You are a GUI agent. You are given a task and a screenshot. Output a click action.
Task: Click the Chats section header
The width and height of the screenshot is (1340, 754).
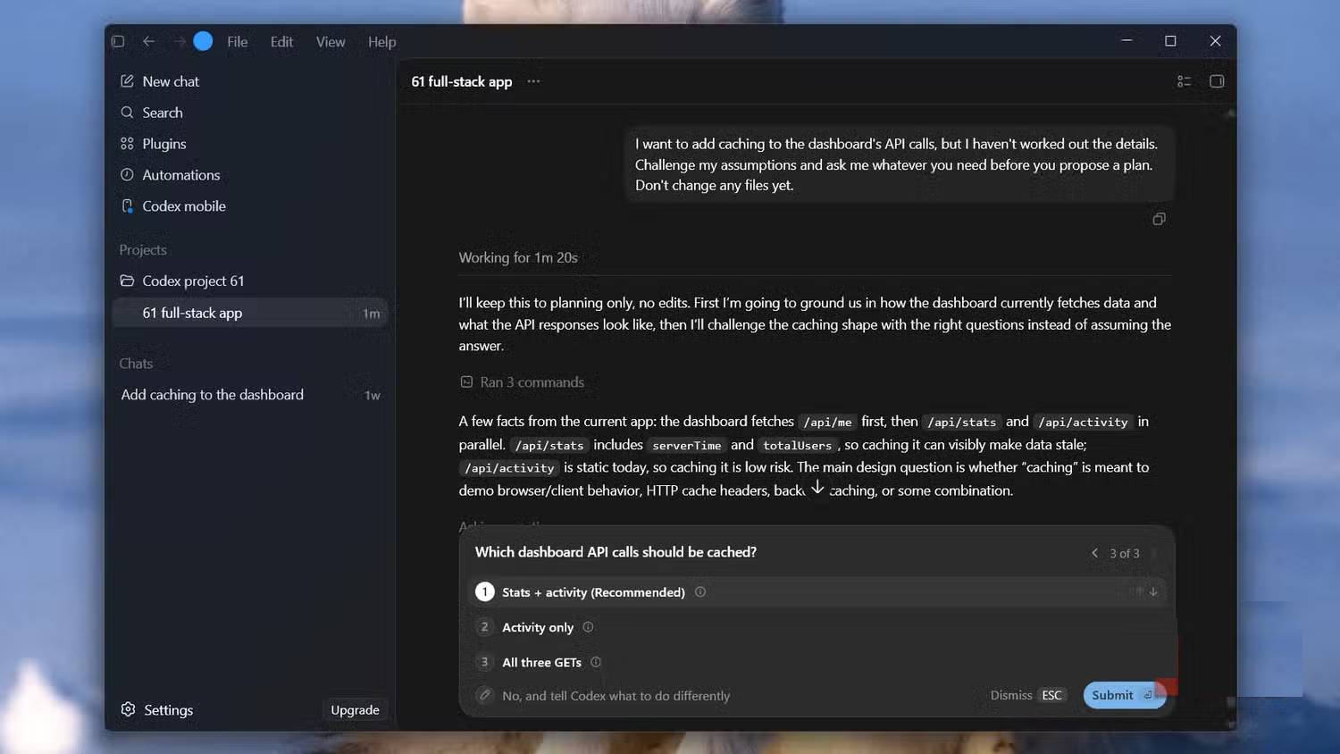136,364
